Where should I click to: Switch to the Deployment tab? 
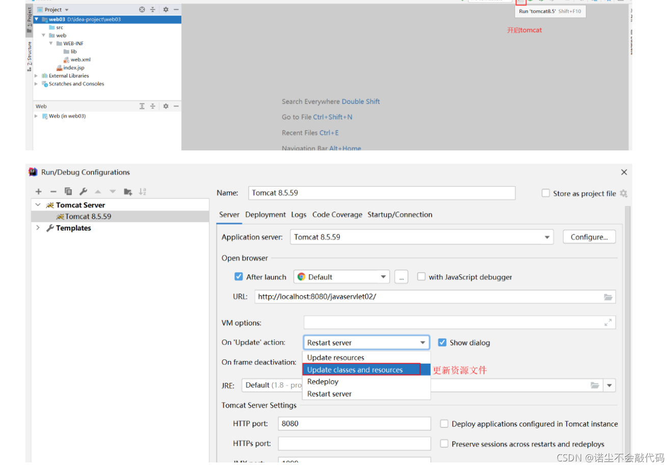coord(265,215)
